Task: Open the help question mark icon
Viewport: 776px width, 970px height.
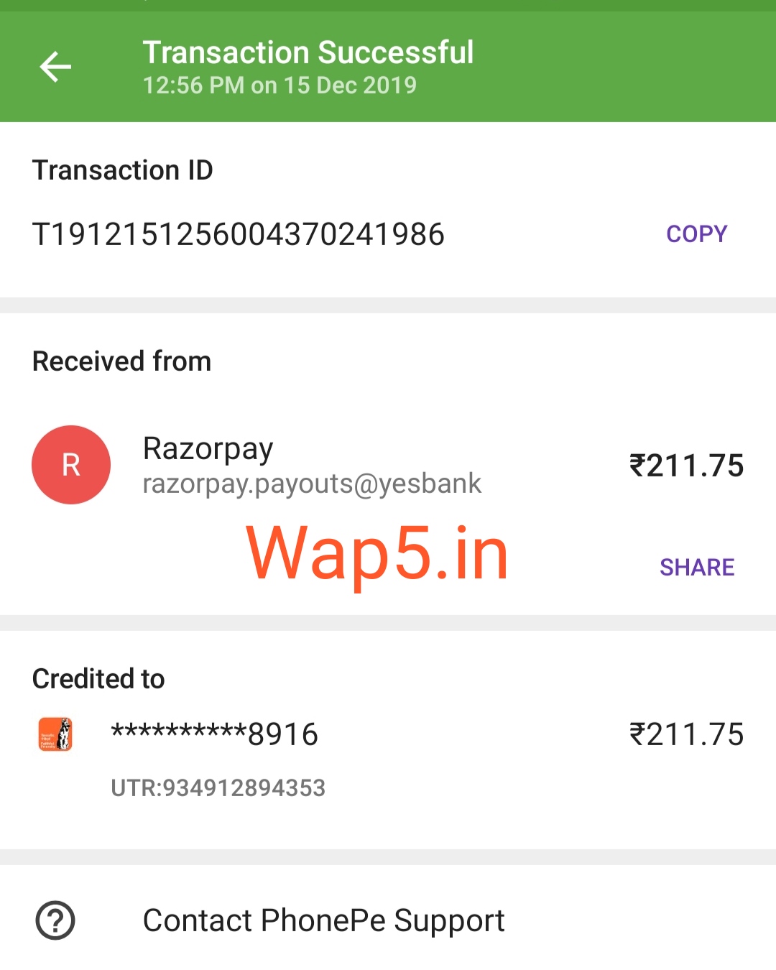Action: [x=55, y=920]
